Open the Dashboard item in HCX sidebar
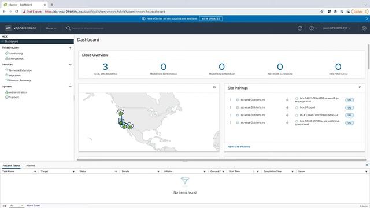The height and width of the screenshot is (208, 370). point(37,42)
